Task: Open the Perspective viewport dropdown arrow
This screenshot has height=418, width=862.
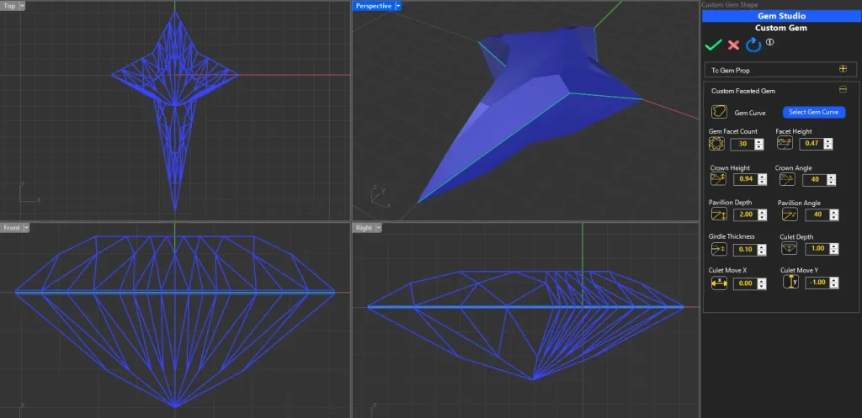Action: pyautogui.click(x=398, y=6)
